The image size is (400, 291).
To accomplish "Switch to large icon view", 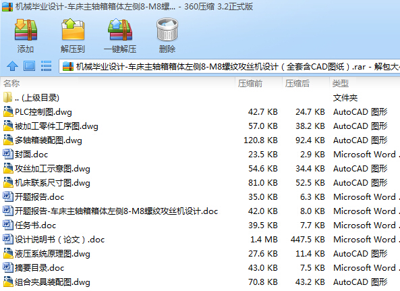I will 29,66.
